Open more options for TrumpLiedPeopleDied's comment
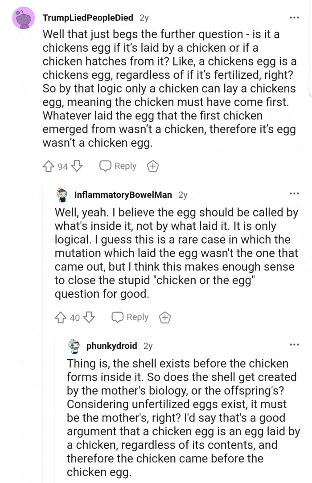This screenshot has width=312, height=483. coord(294,17)
